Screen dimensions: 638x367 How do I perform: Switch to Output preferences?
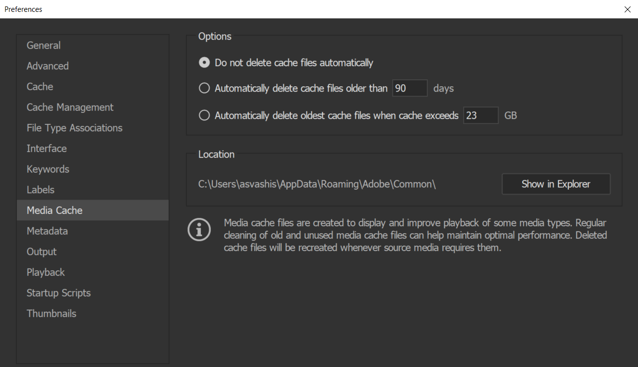[42, 252]
